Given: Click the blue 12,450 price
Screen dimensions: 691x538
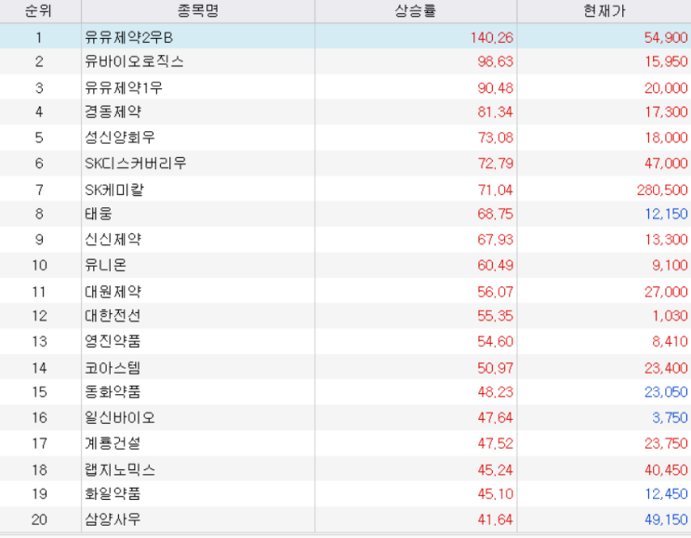Looking at the screenshot, I should 666,493.
